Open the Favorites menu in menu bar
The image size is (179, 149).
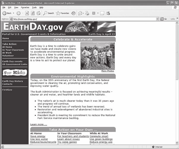(25, 7)
